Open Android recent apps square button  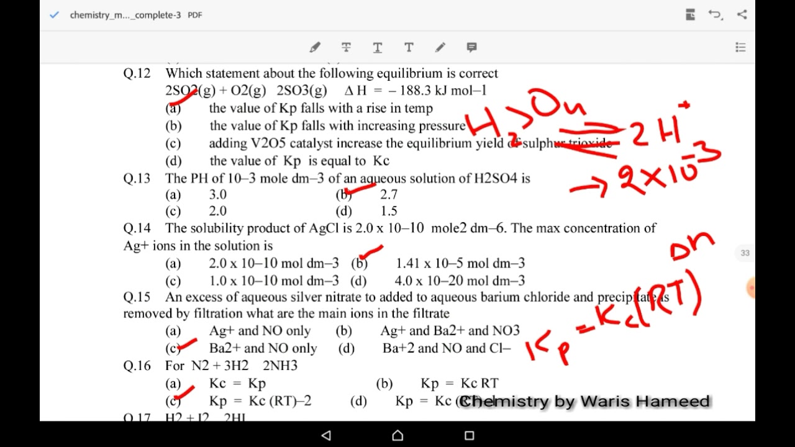tap(470, 435)
